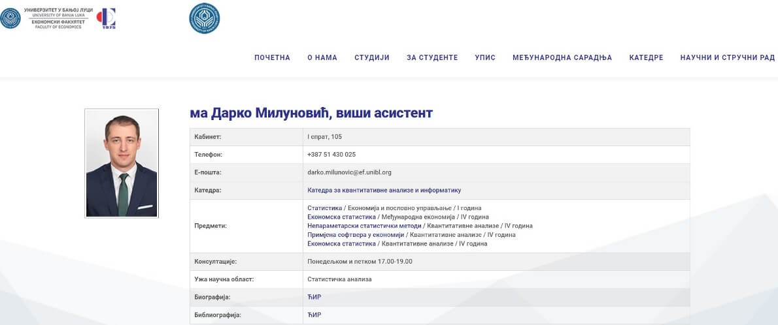Viewport: 778px width, 325px height.
Task: Go to the ПОЧЕТНА home menu item
Action: [272, 57]
